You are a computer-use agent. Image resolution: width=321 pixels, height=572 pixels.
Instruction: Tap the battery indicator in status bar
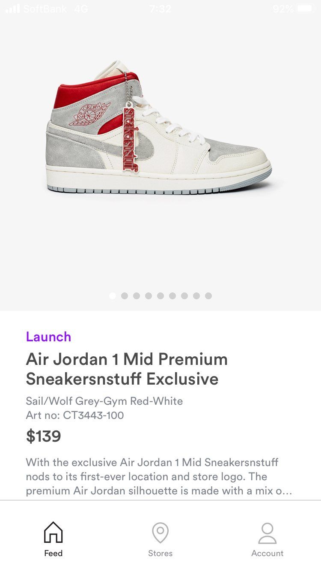pyautogui.click(x=306, y=9)
